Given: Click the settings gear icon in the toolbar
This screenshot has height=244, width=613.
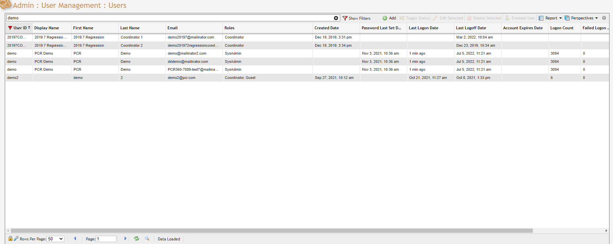Looking at the screenshot, I should 604,18.
